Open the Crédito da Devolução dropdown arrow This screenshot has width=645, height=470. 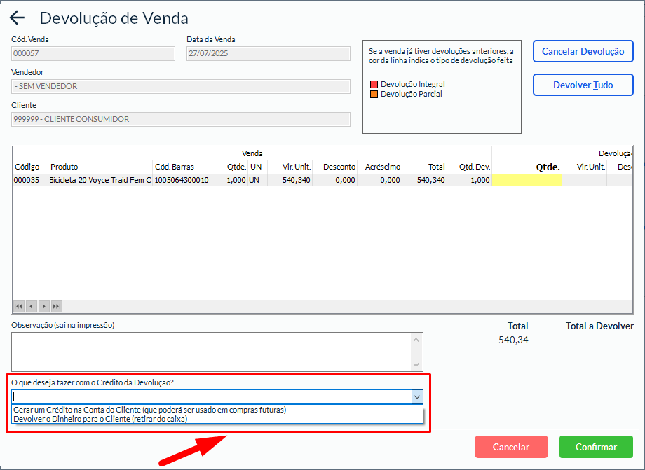pos(417,396)
